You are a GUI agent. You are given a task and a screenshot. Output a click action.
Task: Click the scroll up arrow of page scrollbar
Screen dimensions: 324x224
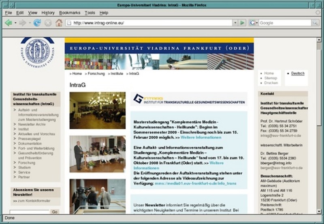[x=319, y=40]
